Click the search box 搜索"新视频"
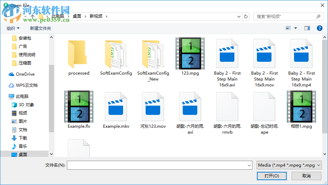 tap(288, 16)
